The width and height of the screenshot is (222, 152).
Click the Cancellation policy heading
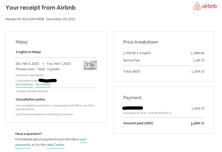click(30, 99)
